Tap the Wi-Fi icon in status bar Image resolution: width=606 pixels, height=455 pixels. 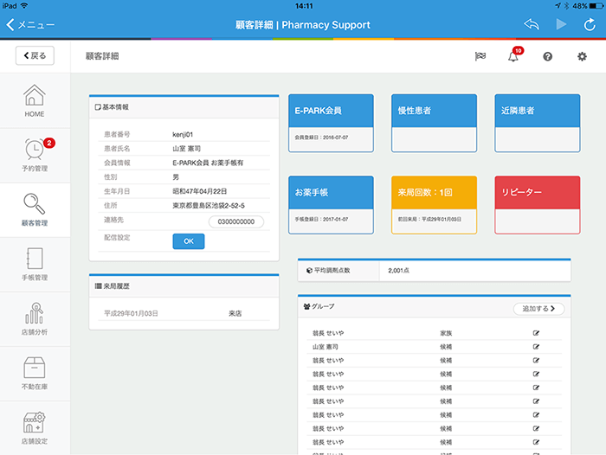[x=24, y=5]
